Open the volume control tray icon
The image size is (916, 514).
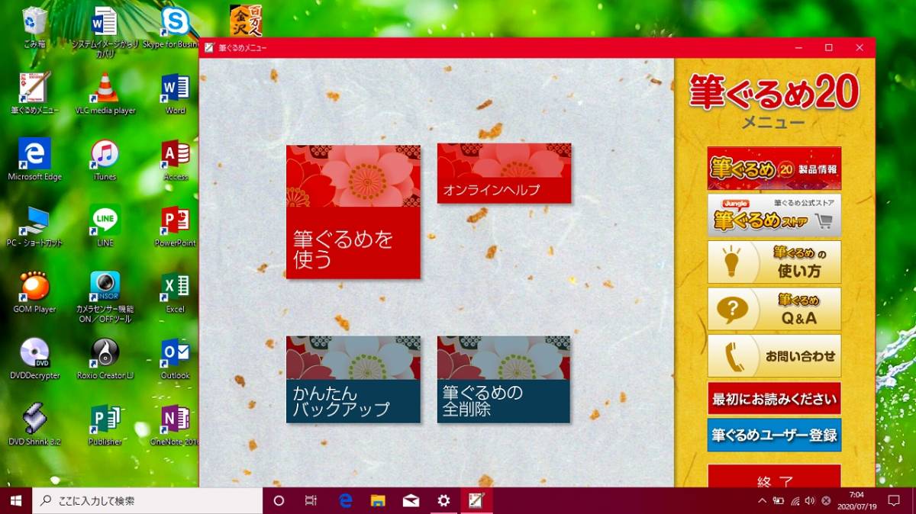click(810, 501)
